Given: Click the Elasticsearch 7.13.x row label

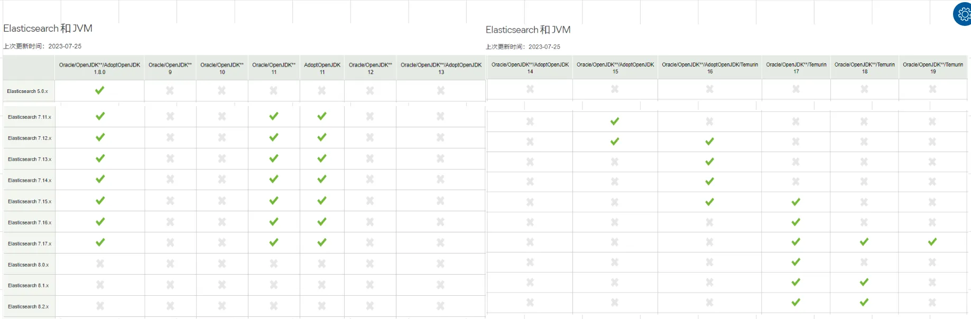Looking at the screenshot, I should (x=30, y=159).
